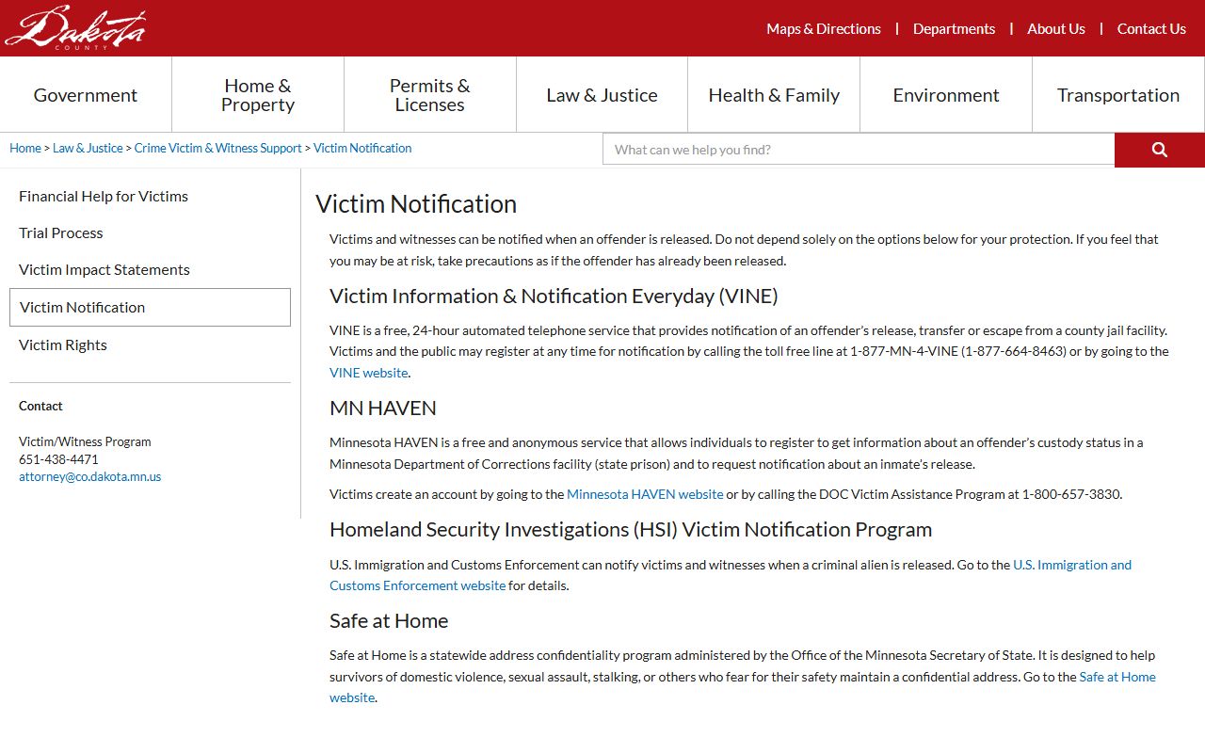
Task: Open the Environment menu
Action: 946,95
